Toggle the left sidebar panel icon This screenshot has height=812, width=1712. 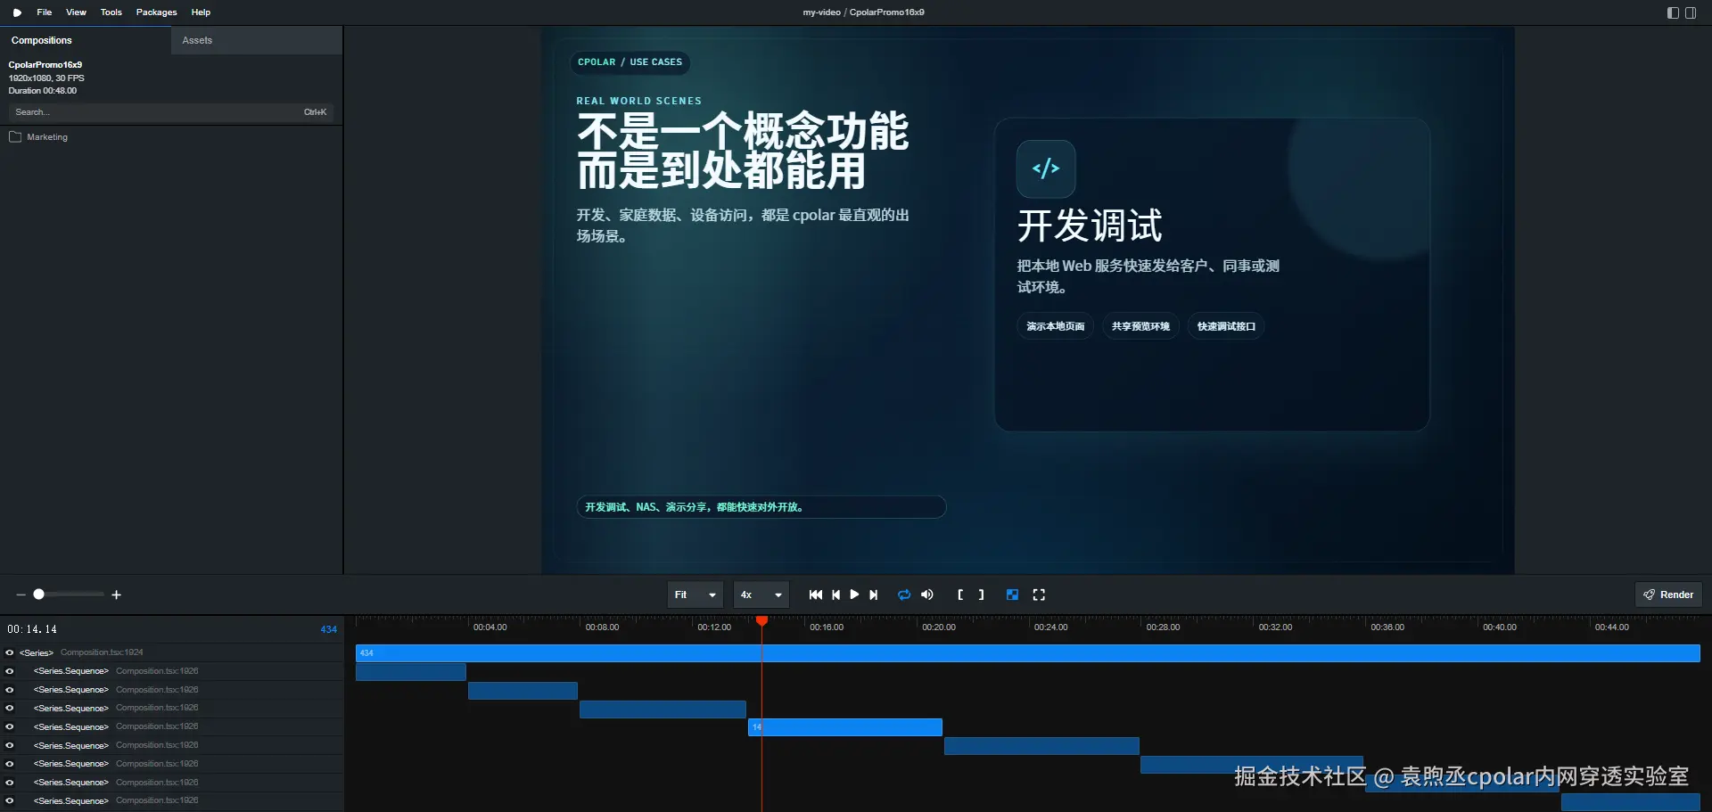(1673, 12)
